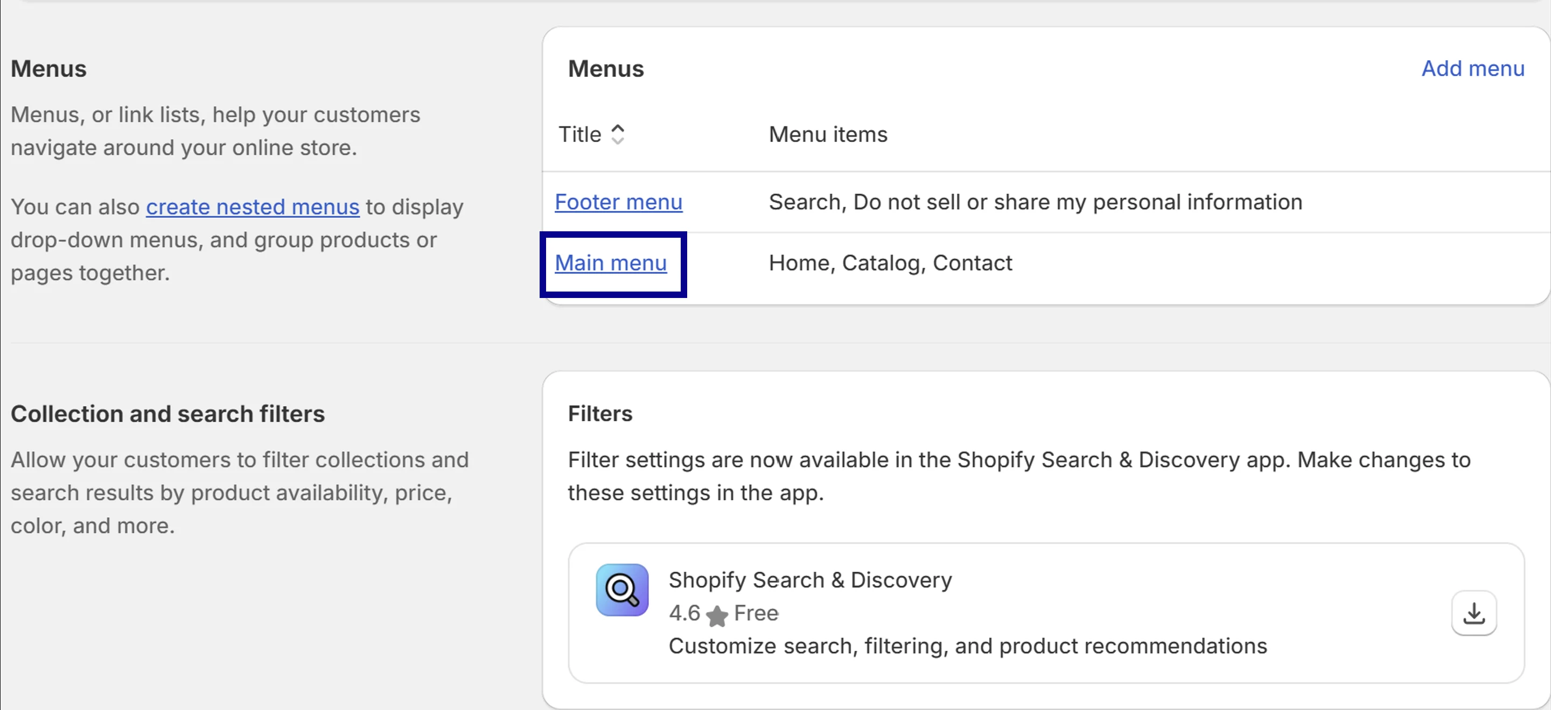Click 'Home, Catalog, Contact' menu items text
Viewport: 1551px width, 710px height.
(891, 264)
